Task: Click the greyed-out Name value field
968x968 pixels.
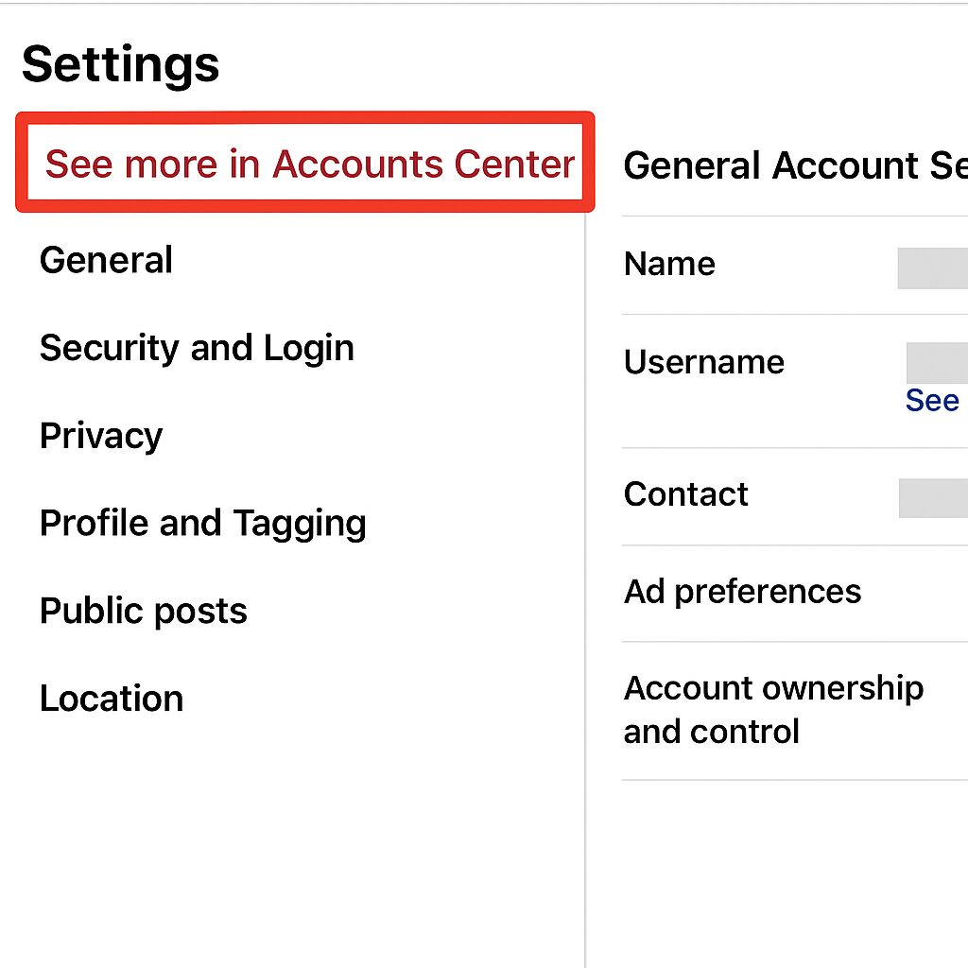Action: (x=932, y=268)
